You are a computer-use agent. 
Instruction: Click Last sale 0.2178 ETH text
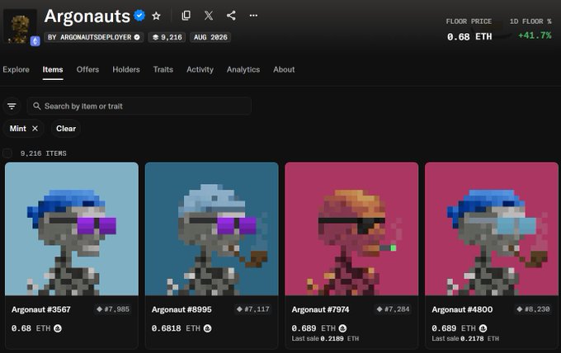tap(465, 338)
